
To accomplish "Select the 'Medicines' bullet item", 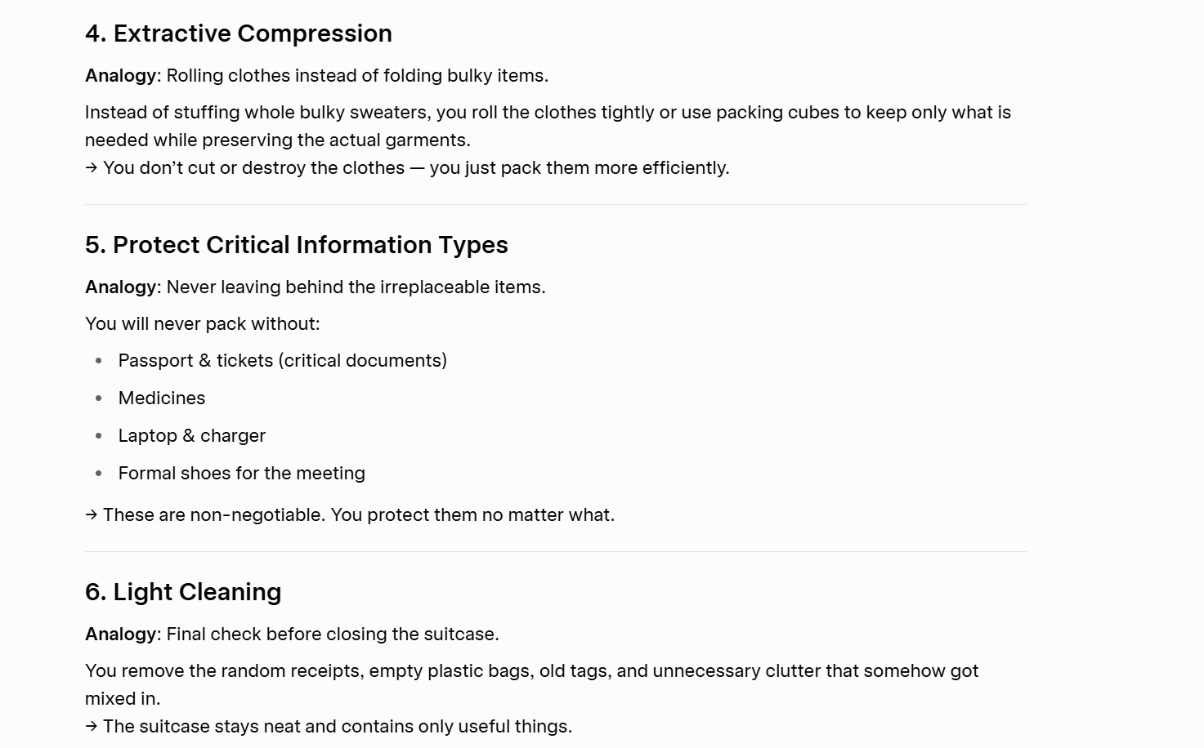I will pyautogui.click(x=162, y=398).
